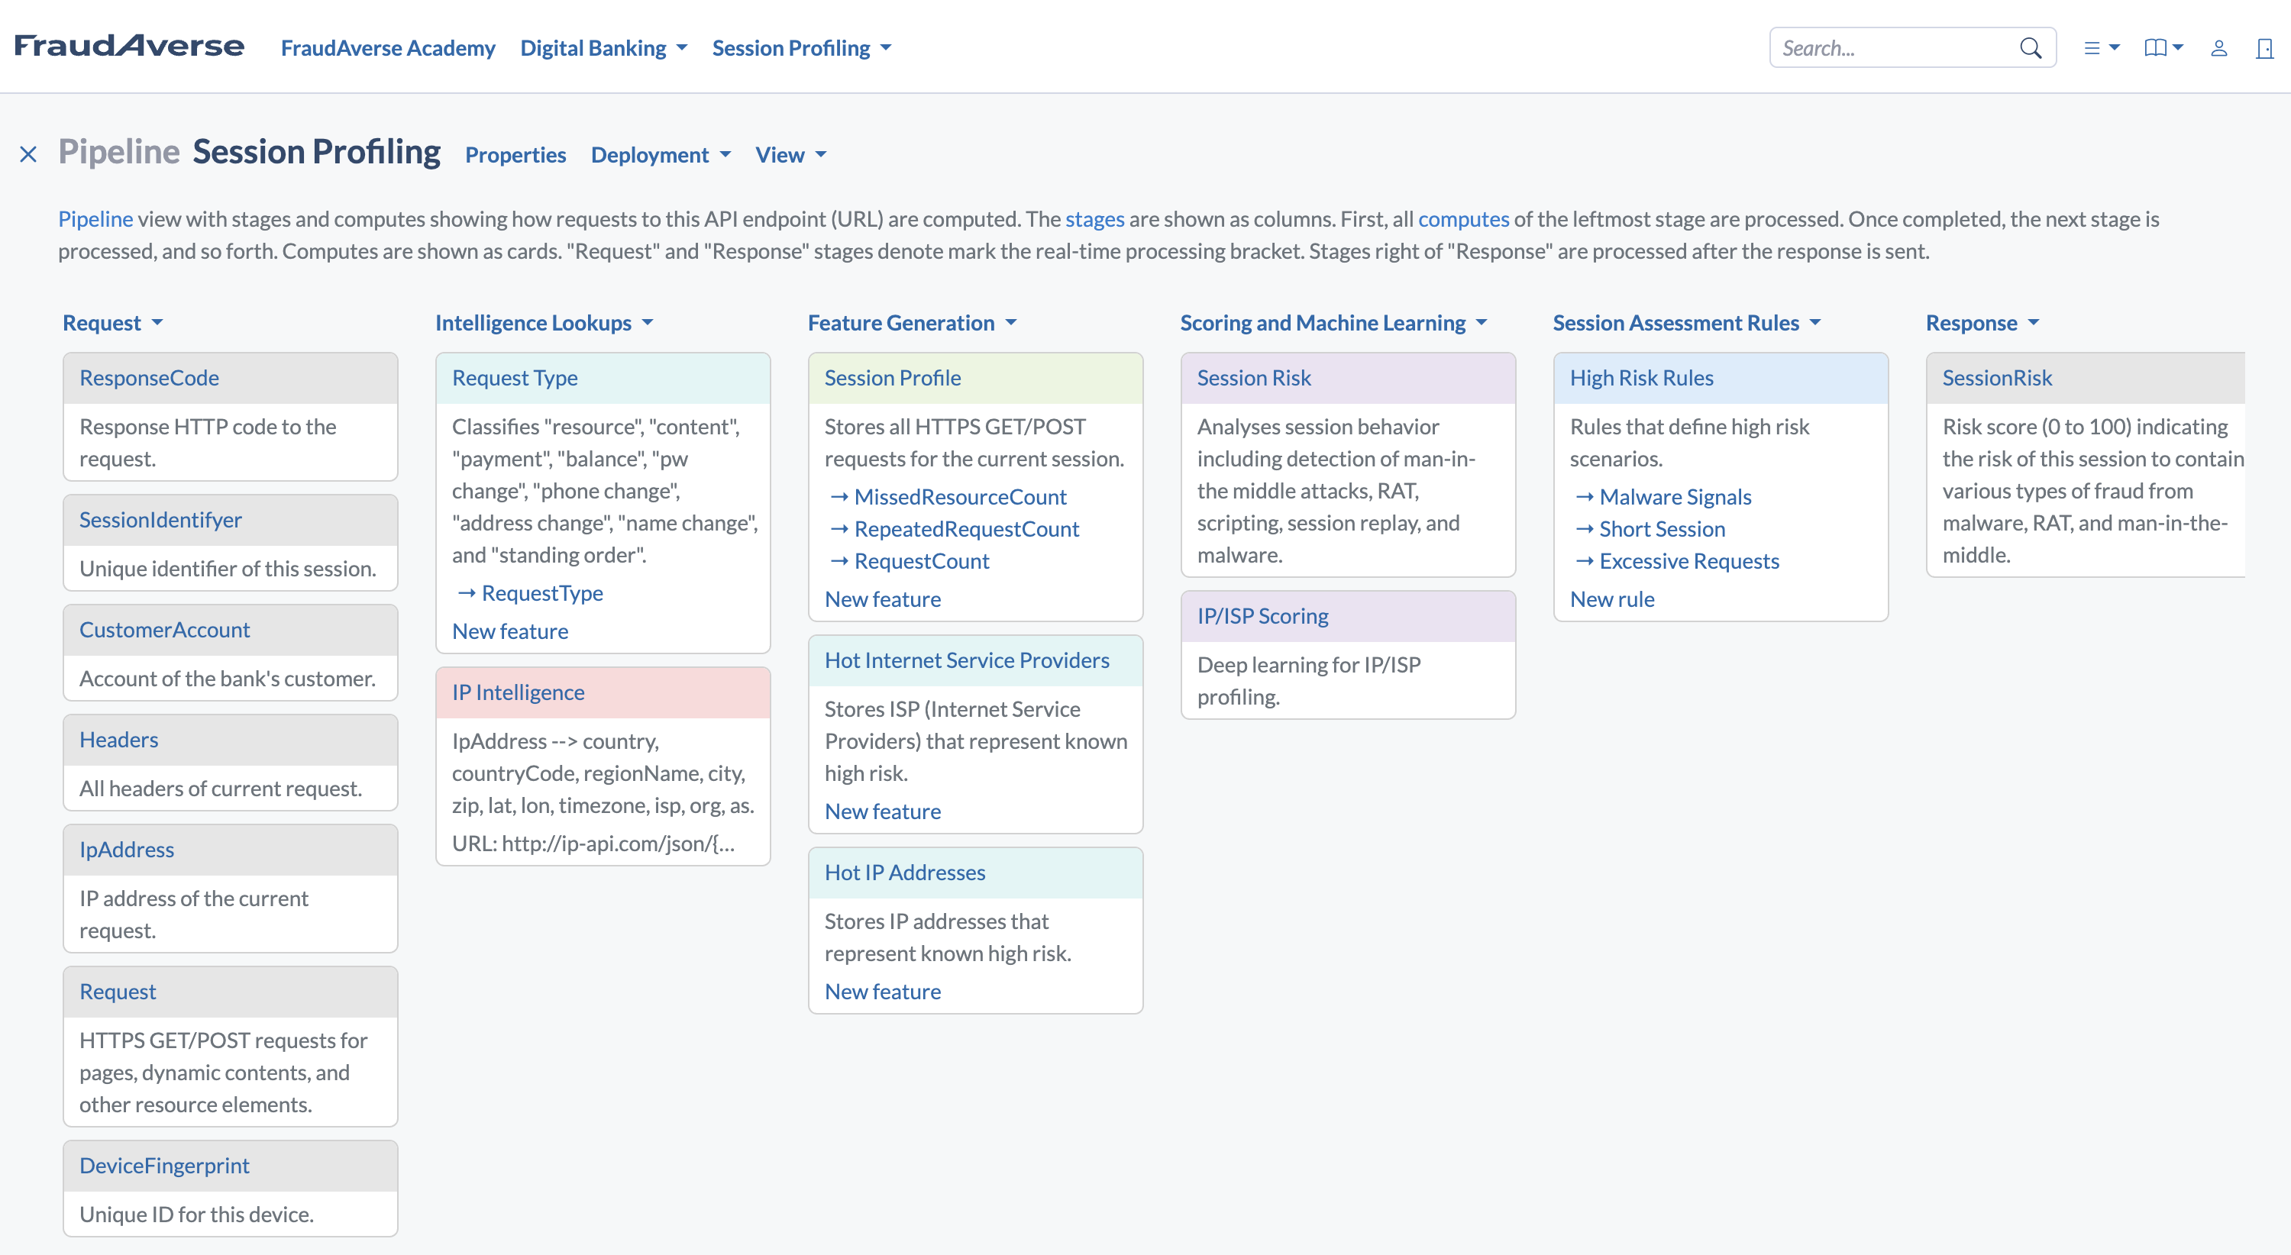
Task: Open the SessionRisk response card
Action: click(x=1997, y=378)
